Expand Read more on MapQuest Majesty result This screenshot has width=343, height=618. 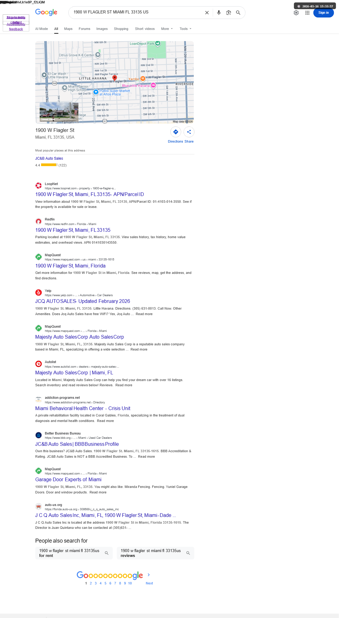point(139,349)
